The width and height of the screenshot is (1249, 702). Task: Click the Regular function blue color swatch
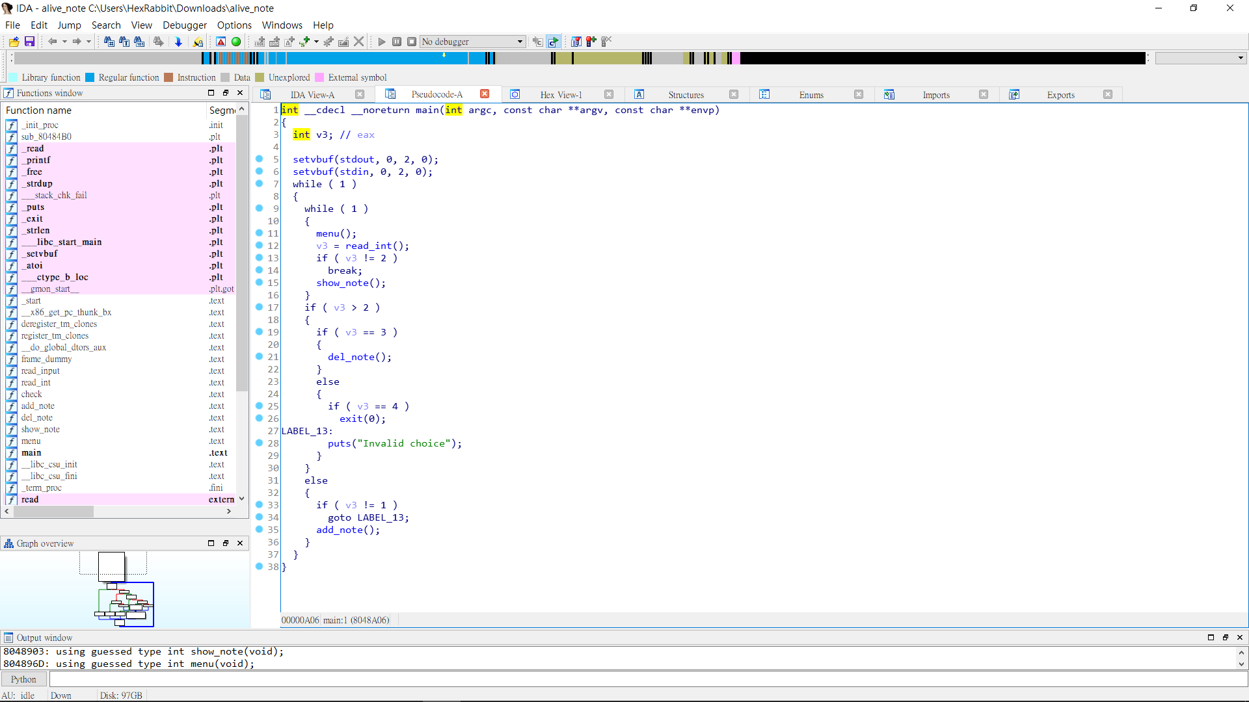[x=90, y=77]
